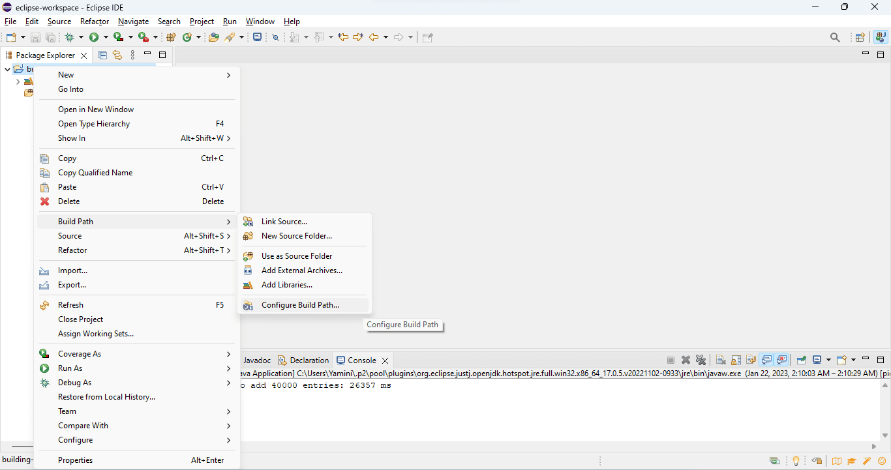Switch to the Javadoc tab
891x470 pixels.
point(257,360)
